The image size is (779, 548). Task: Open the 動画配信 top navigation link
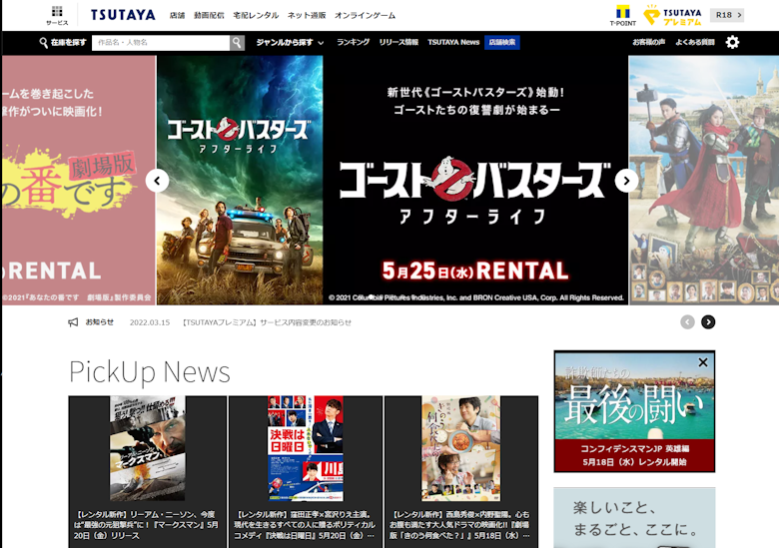[x=209, y=15]
